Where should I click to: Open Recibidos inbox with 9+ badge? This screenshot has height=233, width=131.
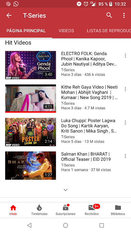[92, 210]
